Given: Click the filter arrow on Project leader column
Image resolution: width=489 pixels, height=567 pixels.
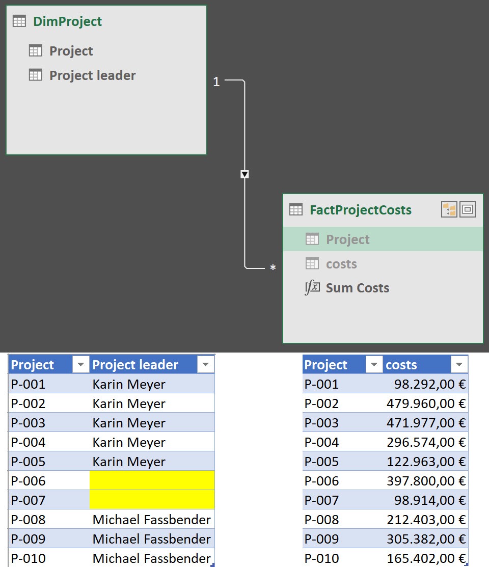Looking at the screenshot, I should click(205, 364).
